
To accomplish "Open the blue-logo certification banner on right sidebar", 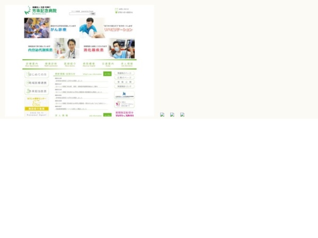I will click(x=125, y=95).
